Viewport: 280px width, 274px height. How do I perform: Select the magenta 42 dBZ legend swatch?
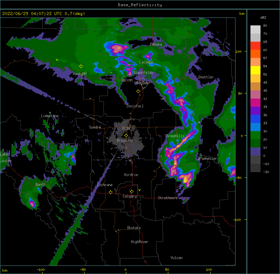(x=255, y=103)
